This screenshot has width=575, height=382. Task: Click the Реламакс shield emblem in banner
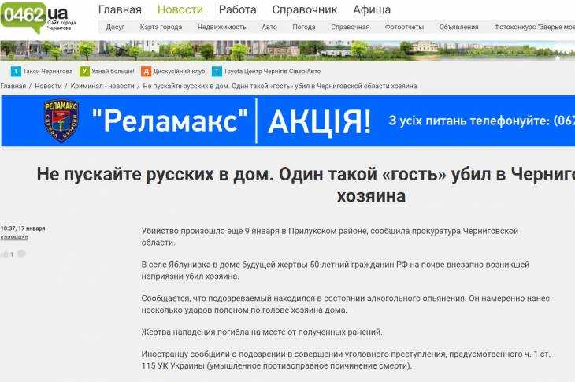click(x=60, y=121)
